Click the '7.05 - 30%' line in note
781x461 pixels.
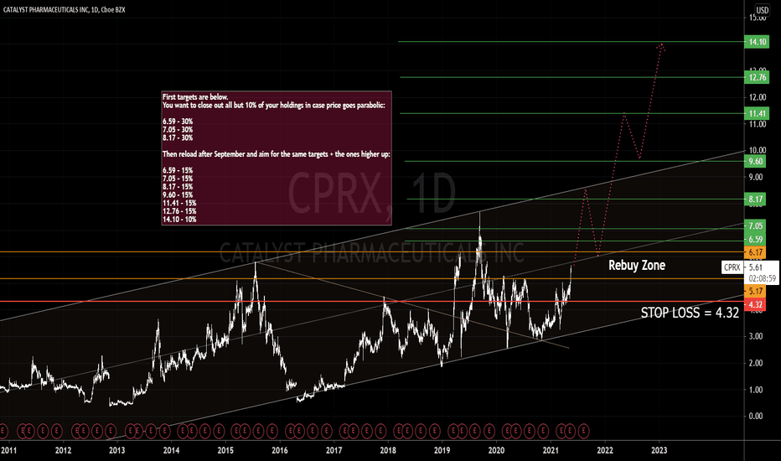178,130
